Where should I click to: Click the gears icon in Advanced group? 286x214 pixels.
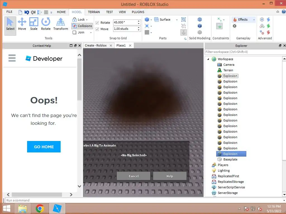click(x=262, y=32)
